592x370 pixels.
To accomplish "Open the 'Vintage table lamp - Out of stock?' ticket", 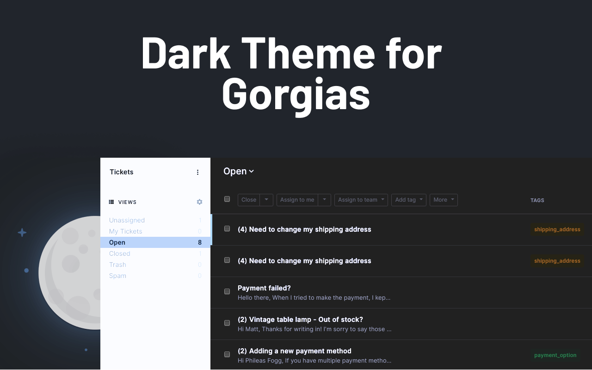I will coord(300,320).
